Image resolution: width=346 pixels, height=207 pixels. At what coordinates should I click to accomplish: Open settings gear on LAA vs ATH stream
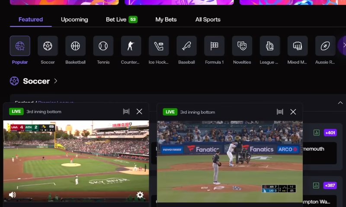pyautogui.click(x=140, y=194)
